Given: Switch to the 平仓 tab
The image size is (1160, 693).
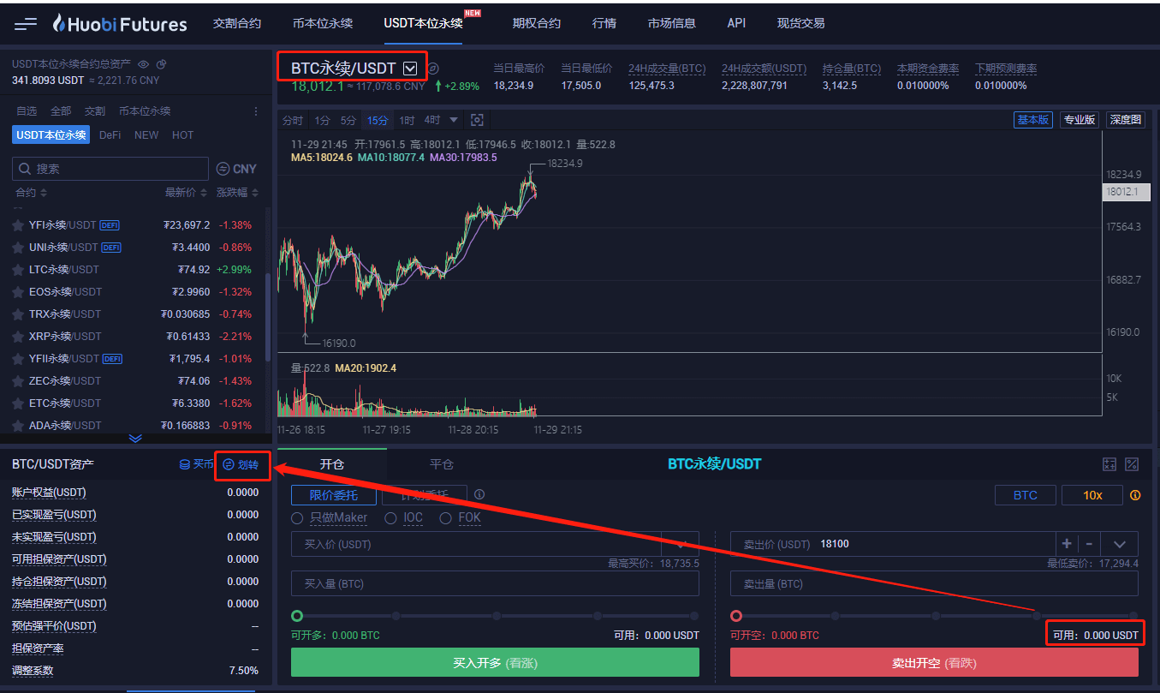Looking at the screenshot, I should pyautogui.click(x=442, y=464).
